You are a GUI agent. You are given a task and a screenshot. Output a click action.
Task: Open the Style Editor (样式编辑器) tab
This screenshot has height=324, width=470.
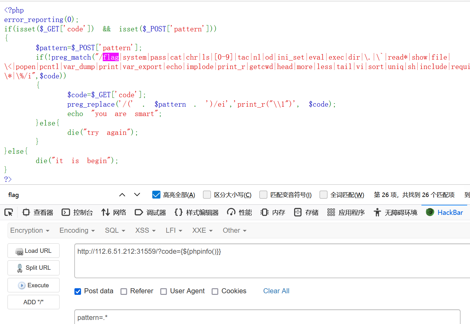pos(196,212)
